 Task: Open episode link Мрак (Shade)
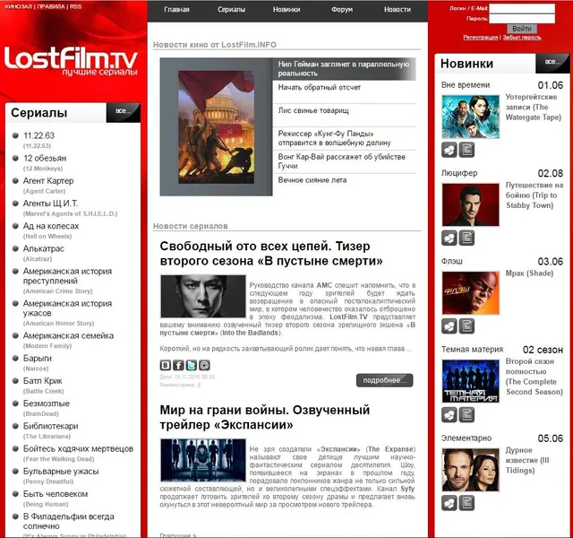[529, 273]
